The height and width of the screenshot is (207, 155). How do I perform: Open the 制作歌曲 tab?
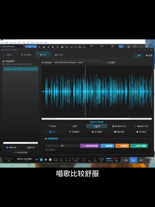(26, 55)
